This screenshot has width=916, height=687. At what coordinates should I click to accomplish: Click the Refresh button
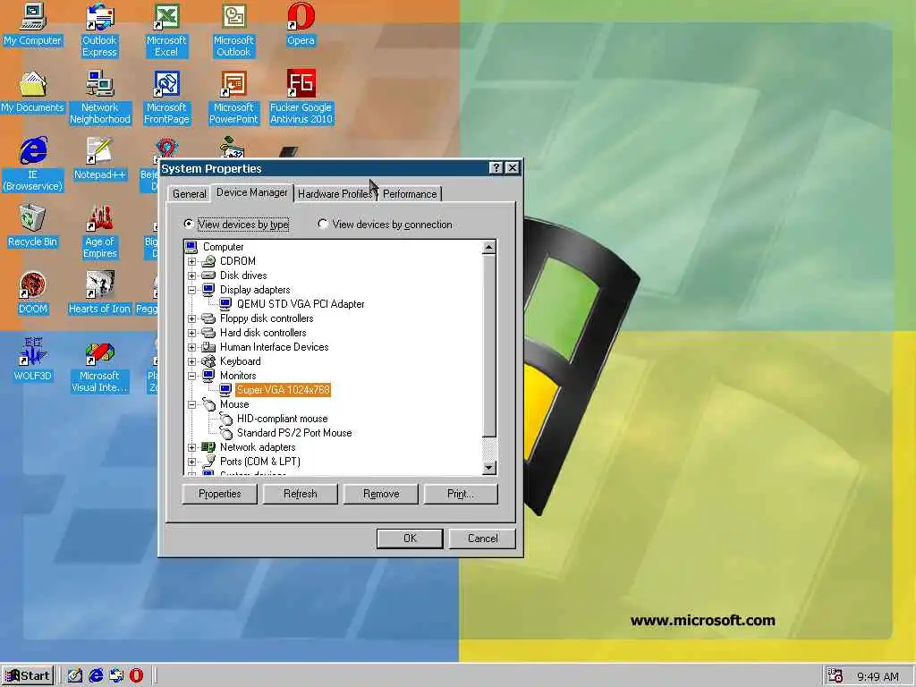pyautogui.click(x=301, y=494)
